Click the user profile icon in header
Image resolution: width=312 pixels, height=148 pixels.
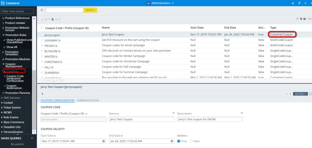293,3
